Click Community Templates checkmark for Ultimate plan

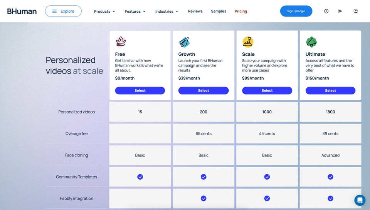(x=330, y=177)
